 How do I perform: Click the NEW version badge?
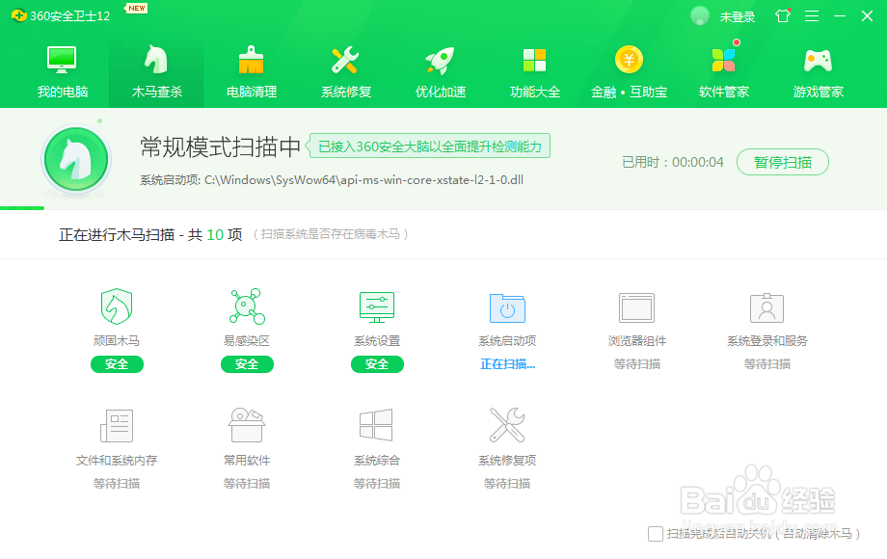coord(136,8)
